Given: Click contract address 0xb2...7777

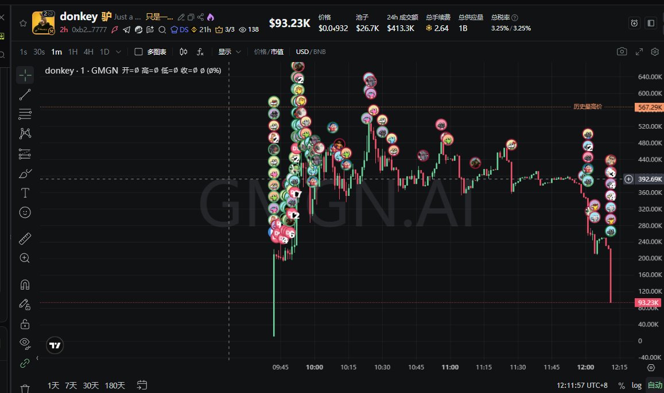Looking at the screenshot, I should (x=90, y=30).
